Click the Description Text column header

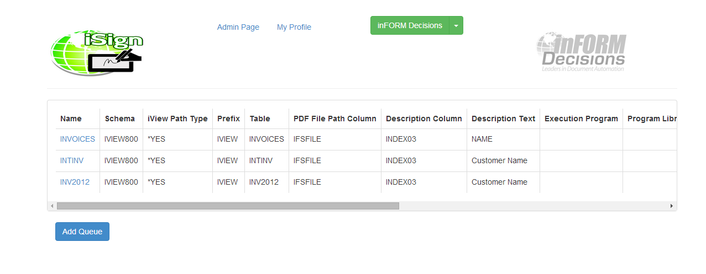point(503,119)
